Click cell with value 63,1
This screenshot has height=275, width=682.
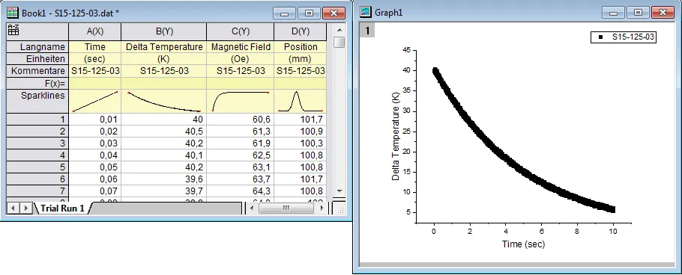(241, 167)
